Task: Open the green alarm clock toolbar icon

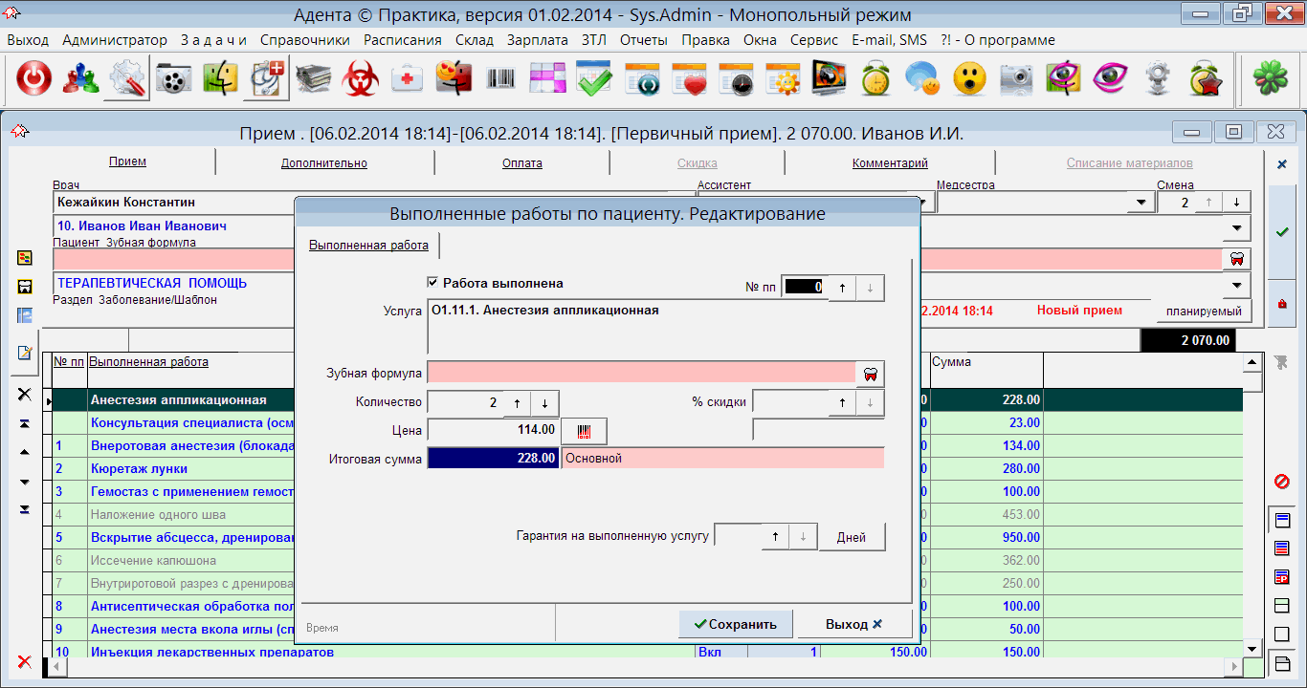Action: 875,78
